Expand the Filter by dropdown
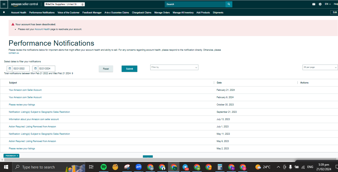Screen dimensions: 338x172 [174, 67]
